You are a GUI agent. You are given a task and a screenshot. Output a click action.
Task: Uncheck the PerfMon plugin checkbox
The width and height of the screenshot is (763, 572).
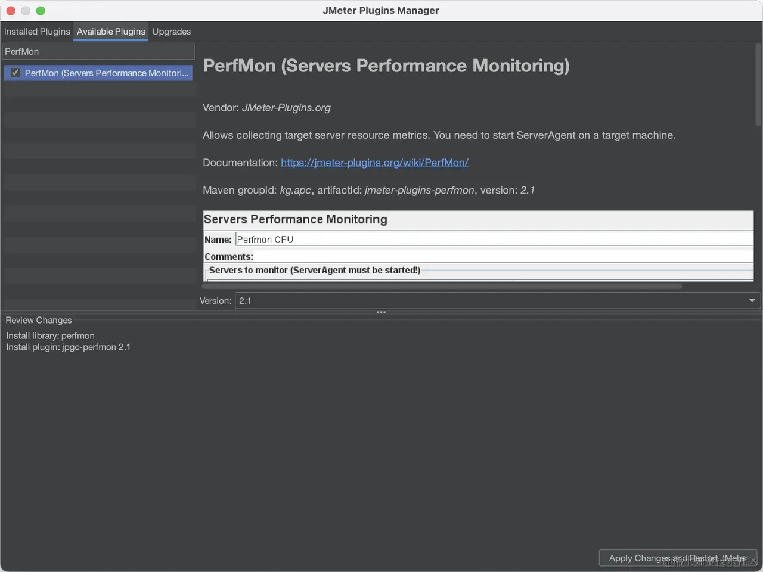coord(15,73)
